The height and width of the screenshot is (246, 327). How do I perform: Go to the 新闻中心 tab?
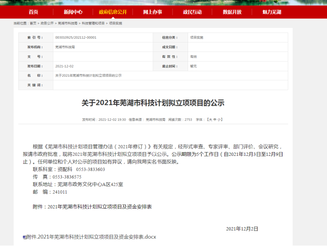click(73, 12)
